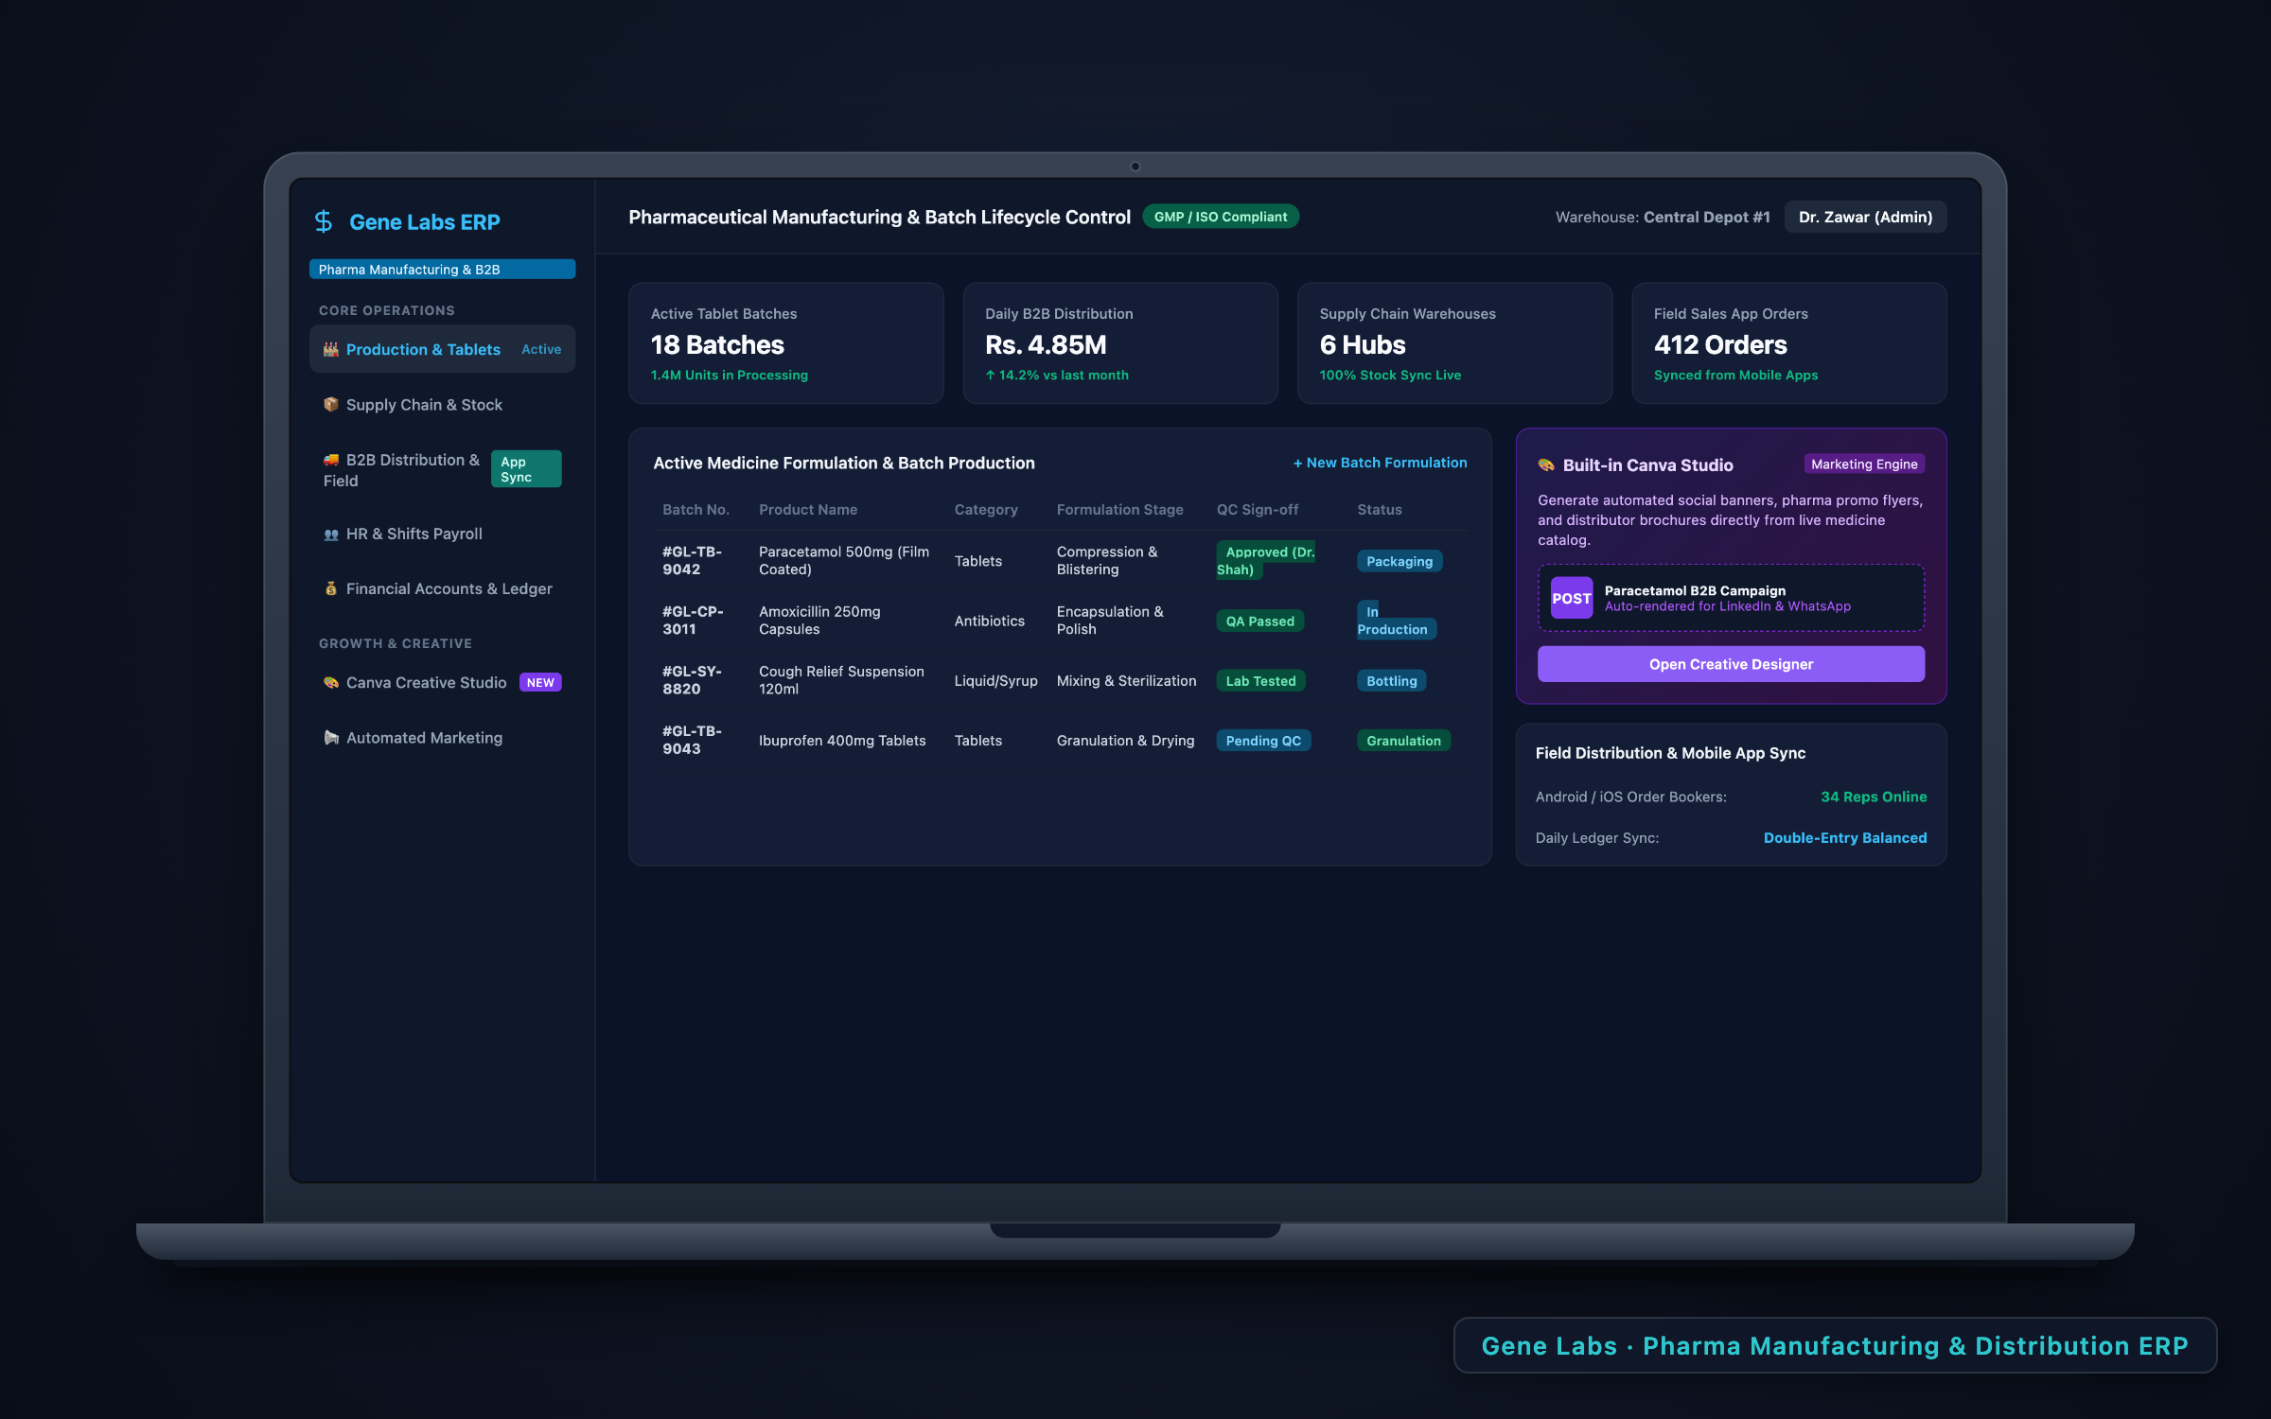
Task: Click the App Sync badge in sidebar
Action: [x=526, y=469]
